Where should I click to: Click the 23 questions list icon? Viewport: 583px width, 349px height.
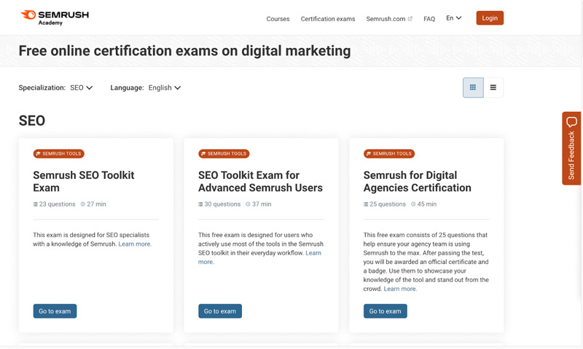click(35, 204)
